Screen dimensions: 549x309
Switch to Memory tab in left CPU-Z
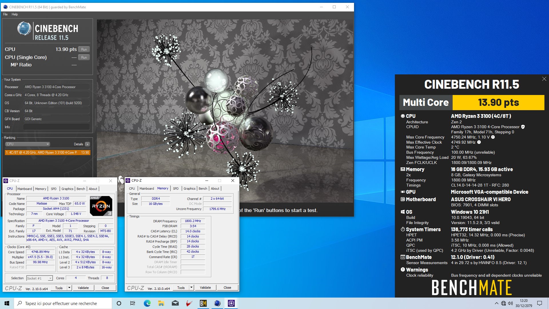41,189
